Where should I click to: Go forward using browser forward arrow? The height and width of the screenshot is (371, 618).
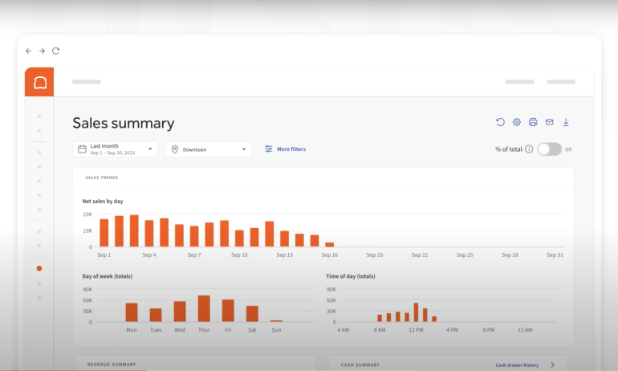tap(43, 51)
